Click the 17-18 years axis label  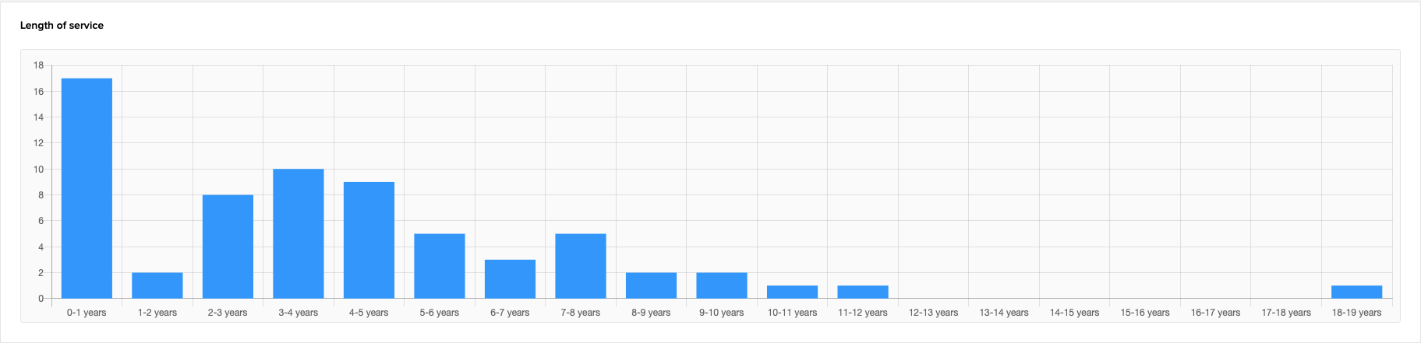(1285, 313)
